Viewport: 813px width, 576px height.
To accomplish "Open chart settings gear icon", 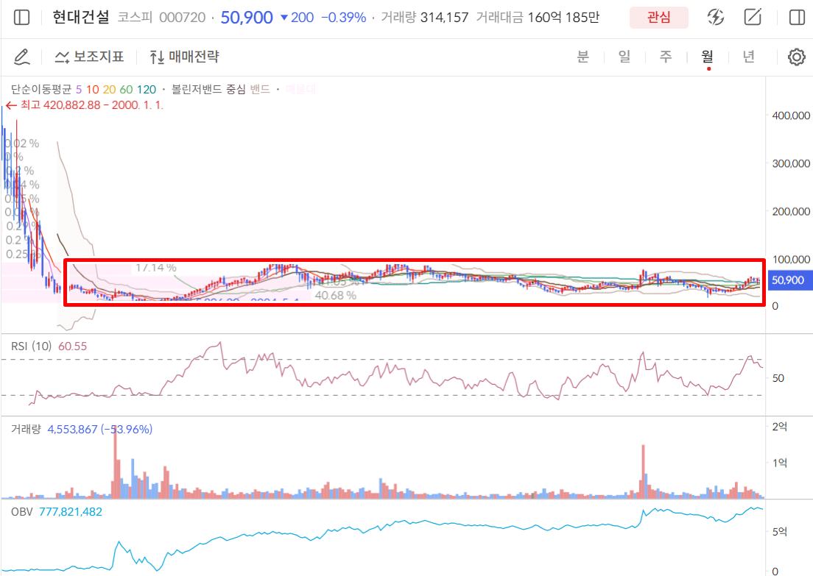I will [x=796, y=57].
